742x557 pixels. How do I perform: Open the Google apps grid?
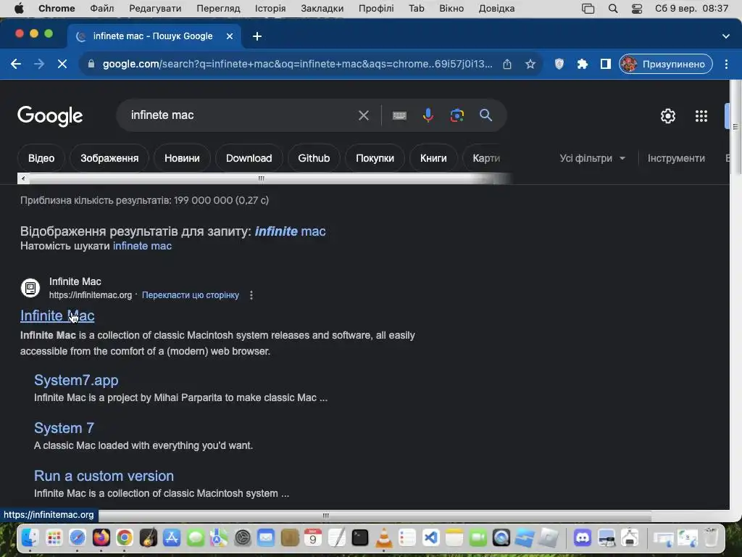(x=701, y=116)
